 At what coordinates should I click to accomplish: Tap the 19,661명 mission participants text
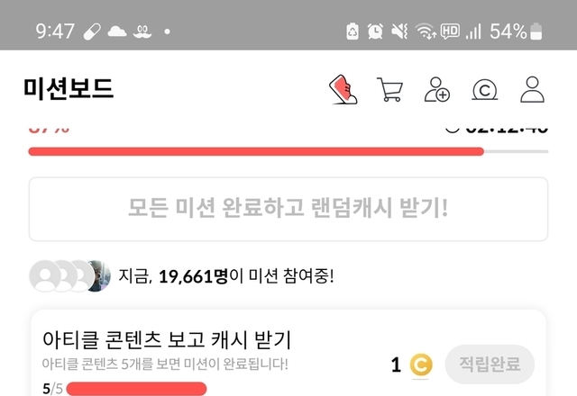click(193, 276)
